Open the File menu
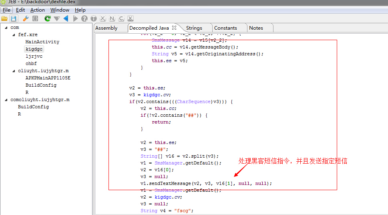388x215 pixels. tap(6, 10)
